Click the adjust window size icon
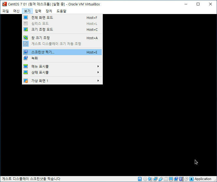This screenshot has height=182, width=217. (26, 38)
